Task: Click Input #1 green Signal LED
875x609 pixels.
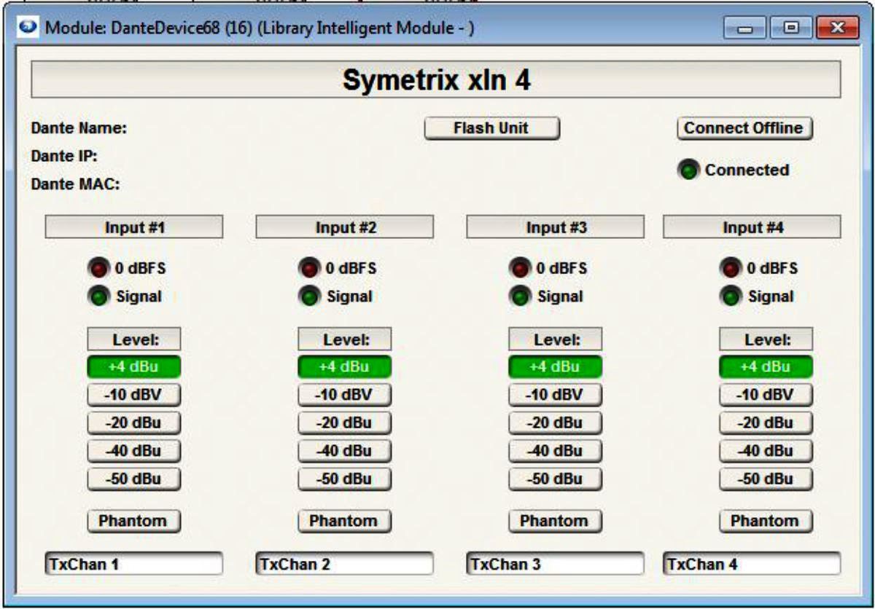Action: click(x=98, y=297)
